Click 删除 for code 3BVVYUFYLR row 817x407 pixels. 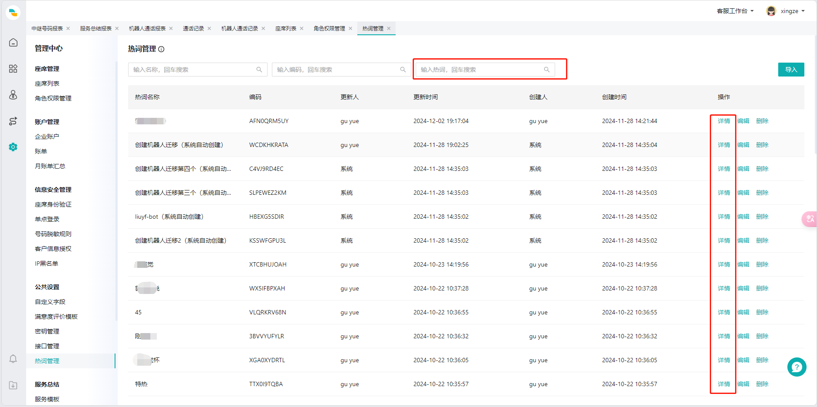coord(762,336)
